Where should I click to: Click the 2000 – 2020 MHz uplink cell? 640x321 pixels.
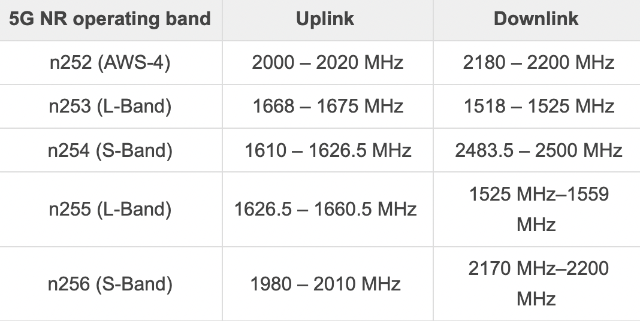[x=327, y=62]
